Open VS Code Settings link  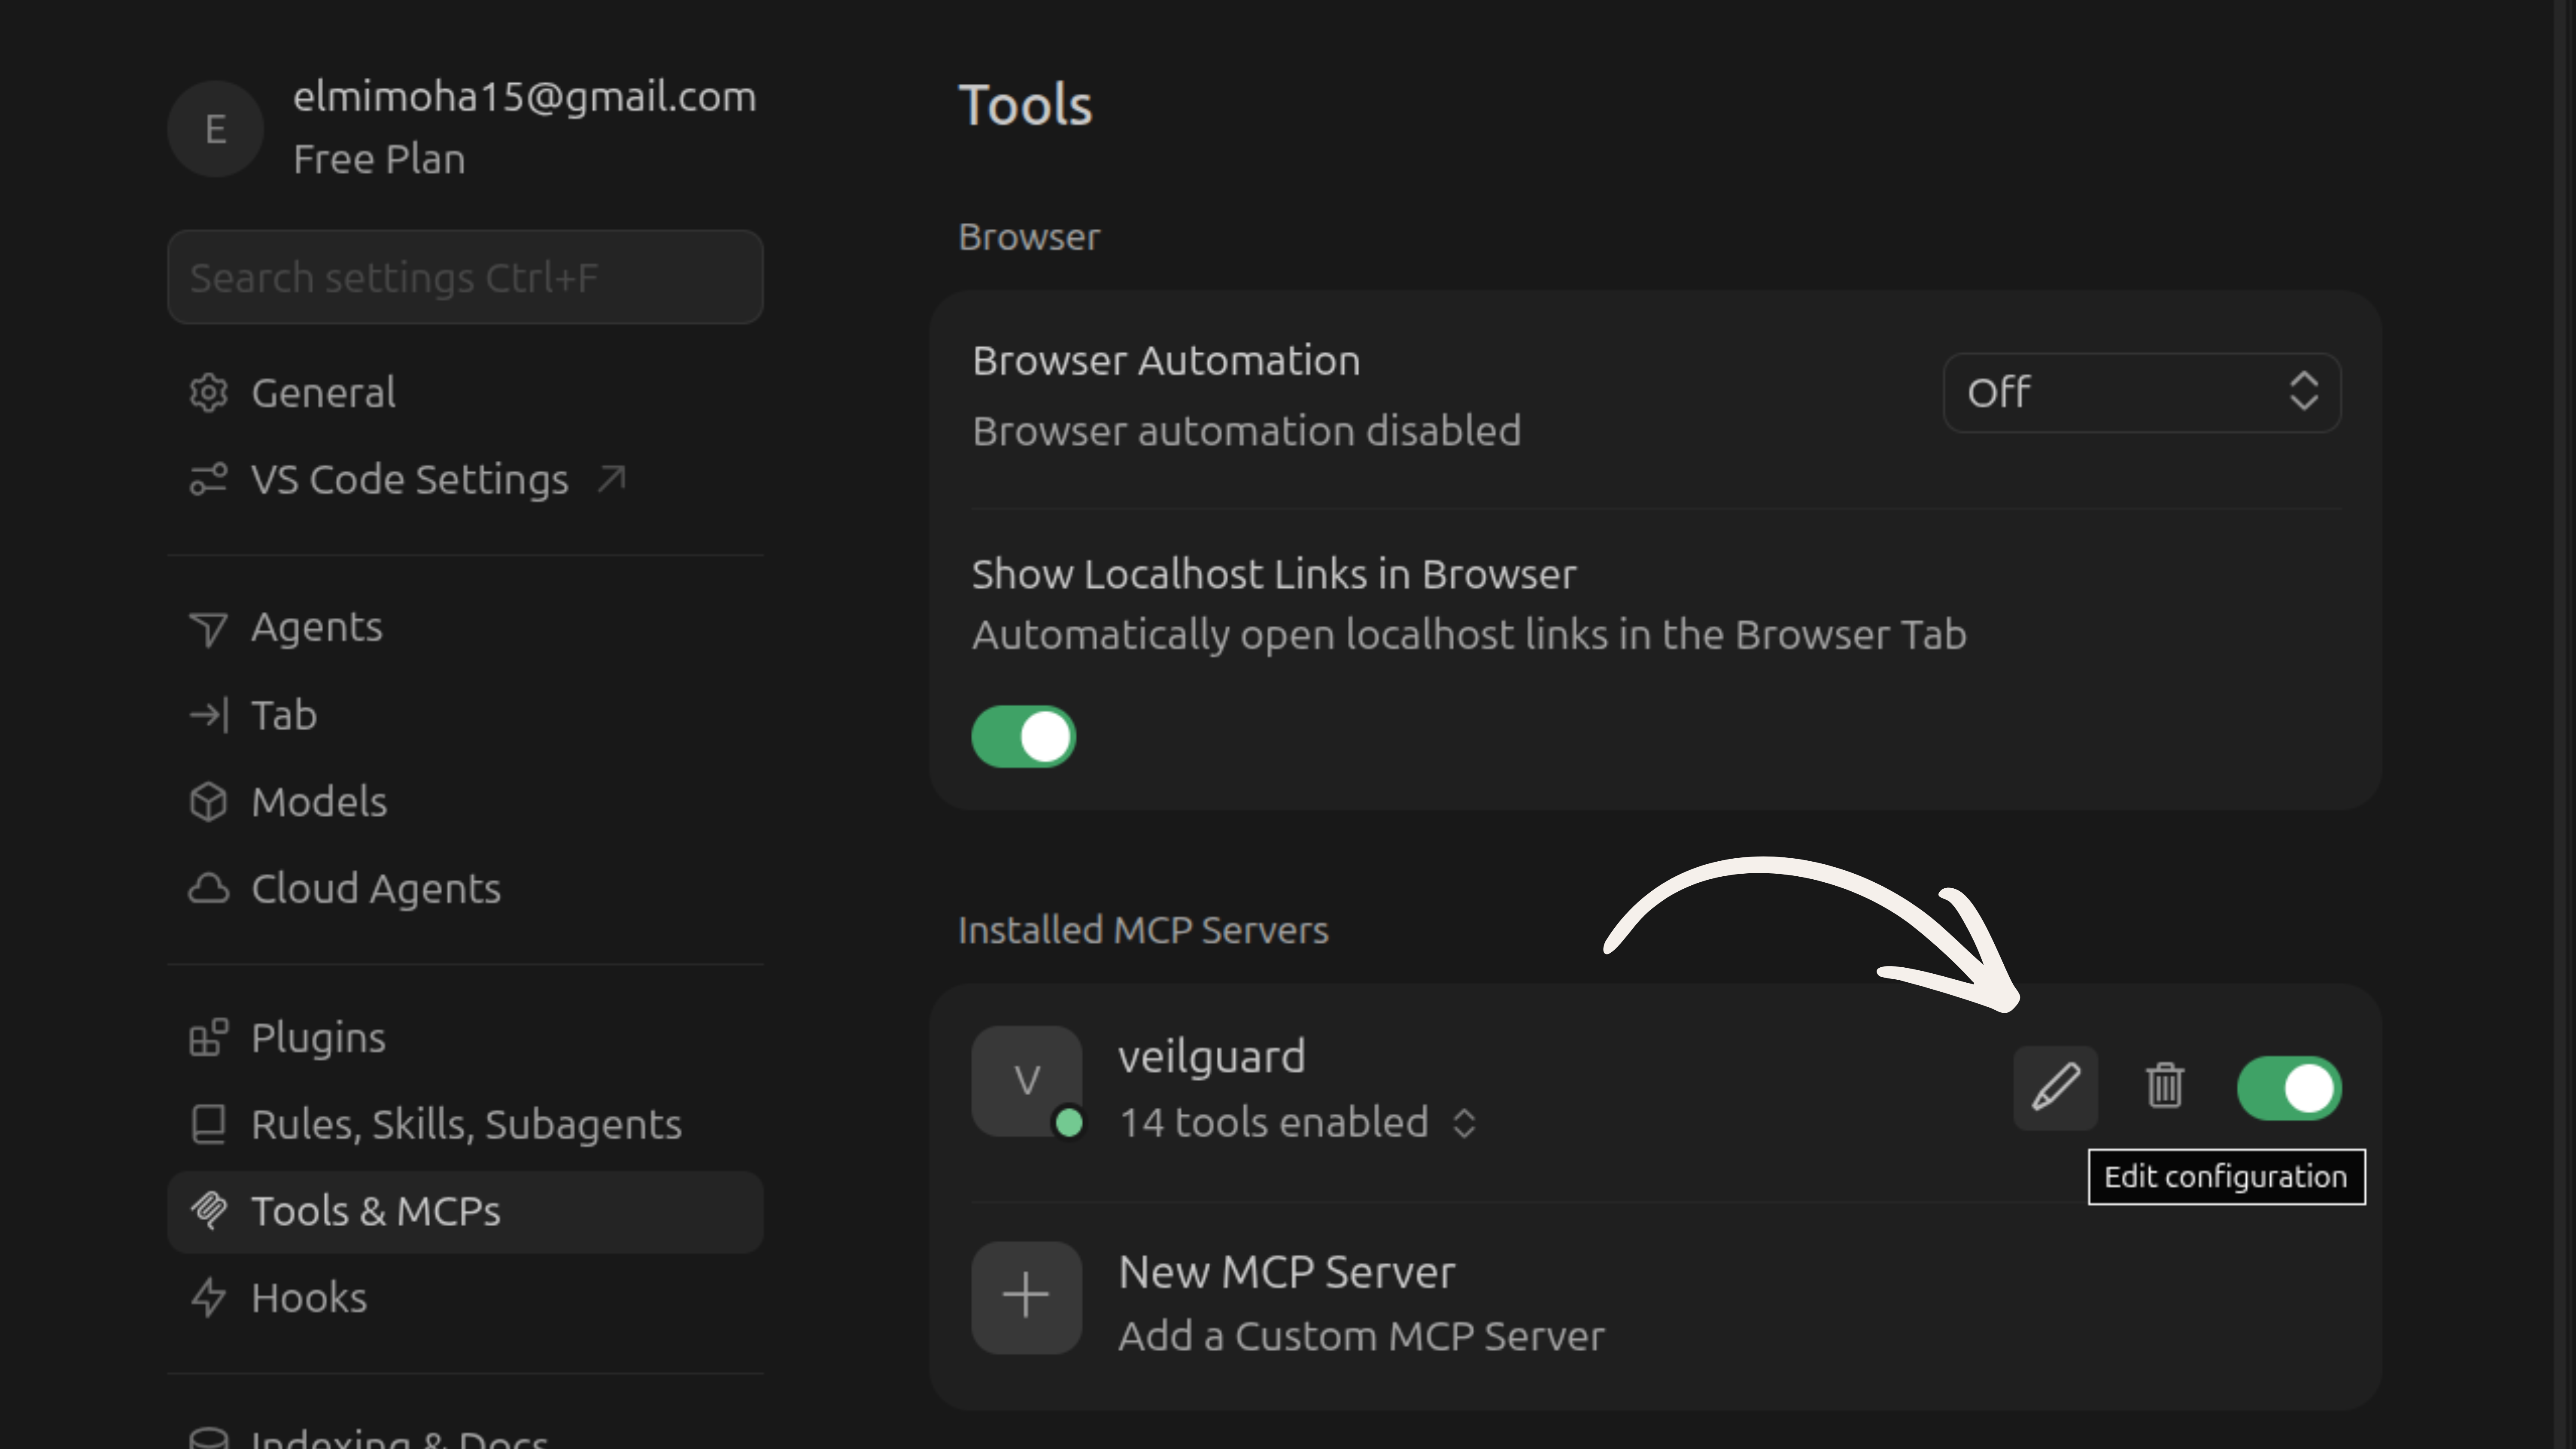[465, 480]
